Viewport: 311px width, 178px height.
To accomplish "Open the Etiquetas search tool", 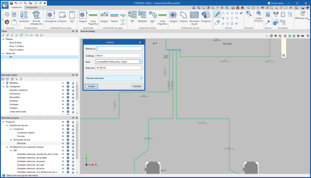I will click(x=249, y=14).
